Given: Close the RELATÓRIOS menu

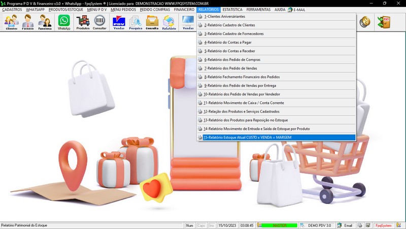Looking at the screenshot, I should pyautogui.click(x=209, y=10).
